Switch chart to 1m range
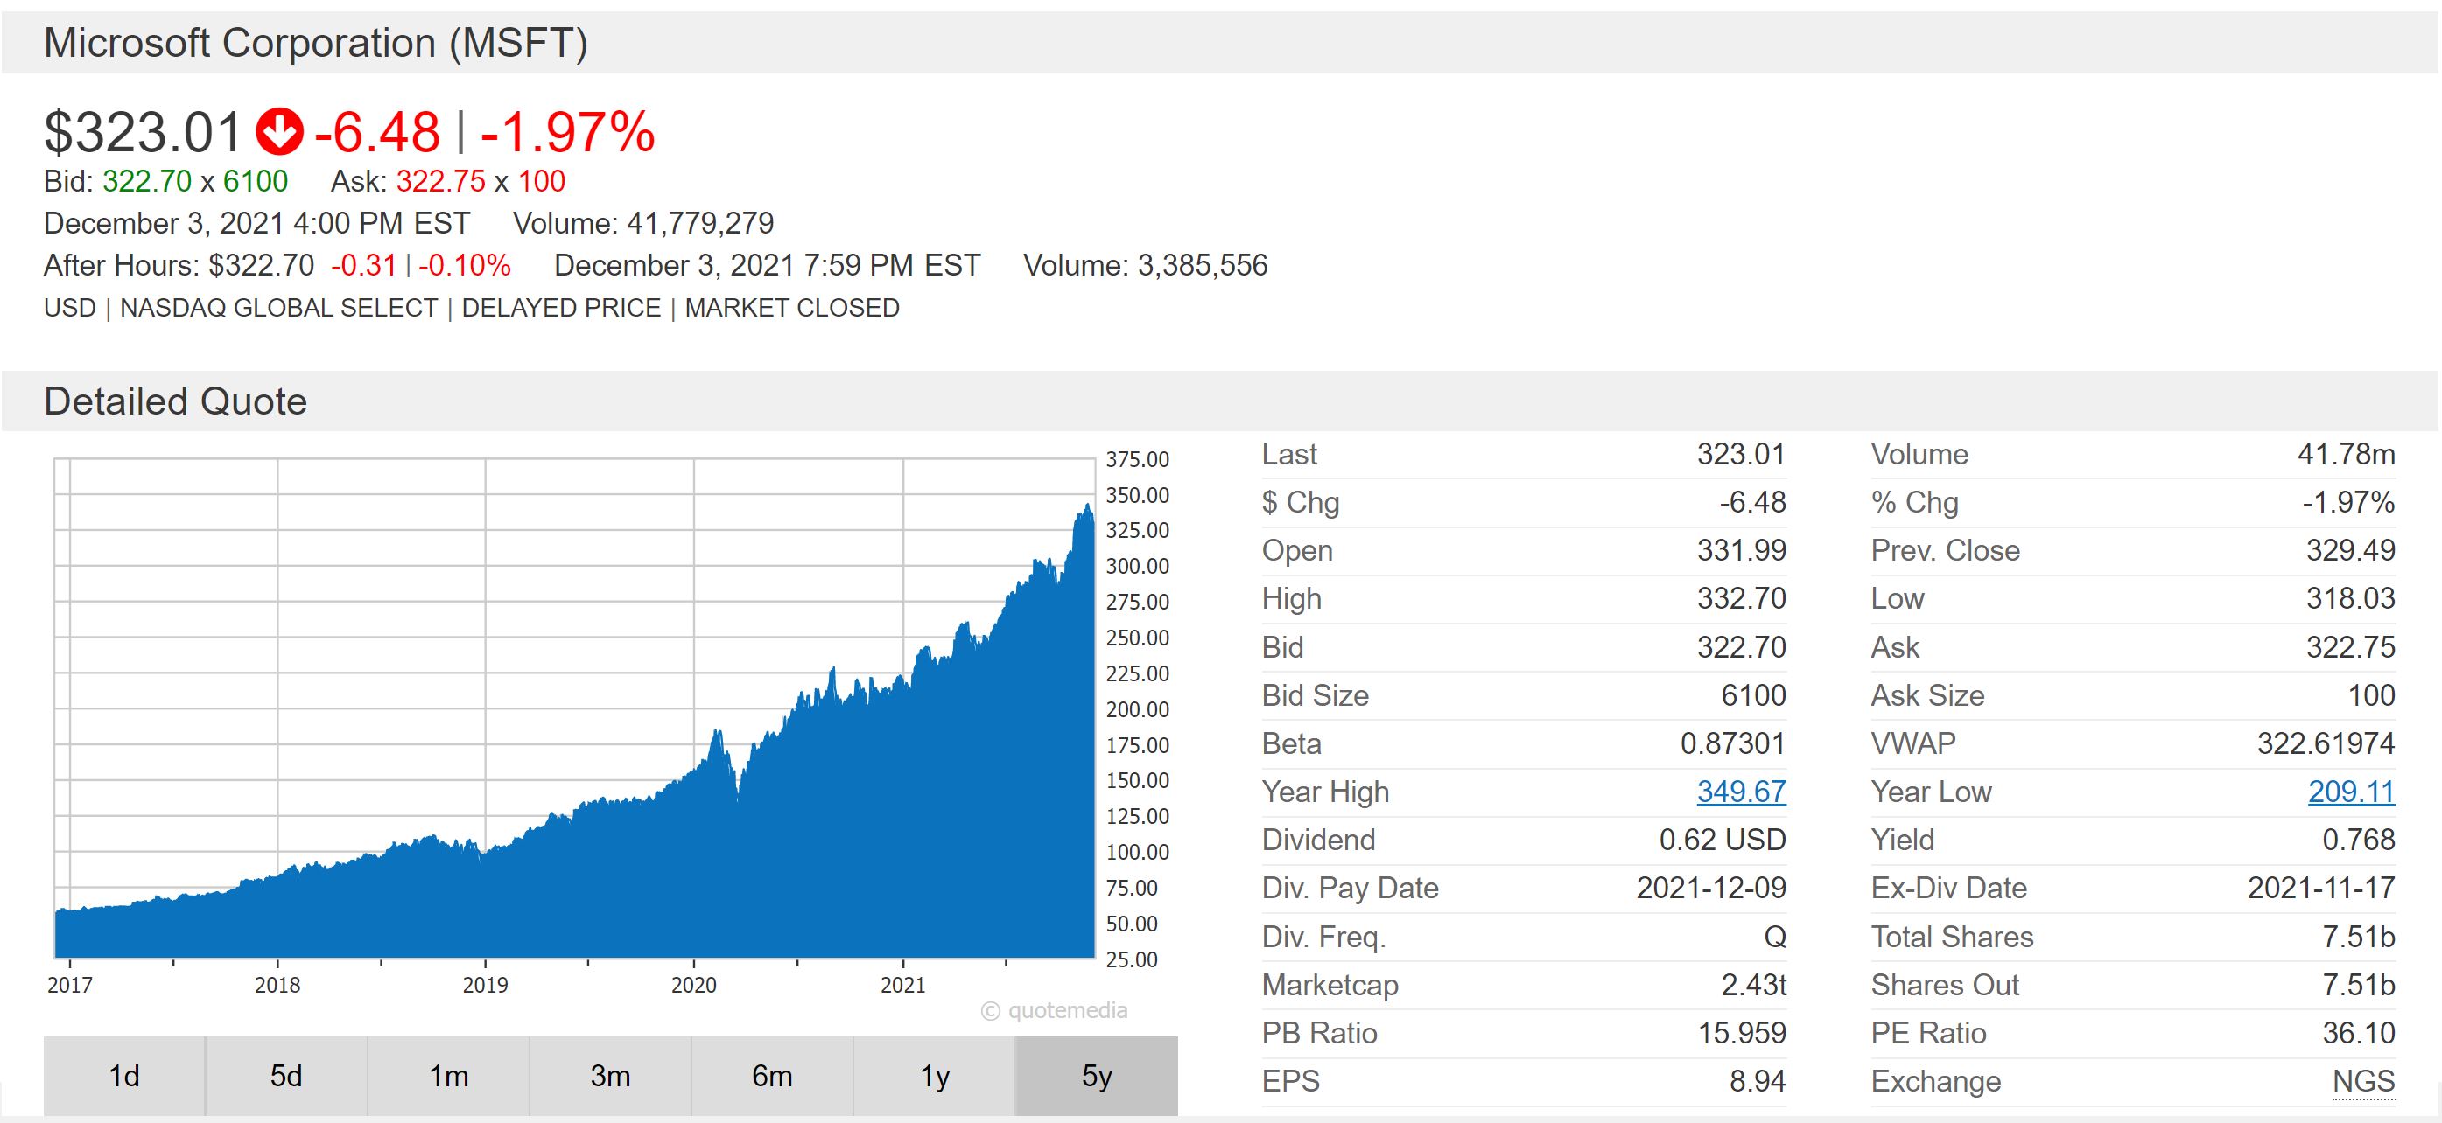The height and width of the screenshot is (1123, 2442). 448,1076
